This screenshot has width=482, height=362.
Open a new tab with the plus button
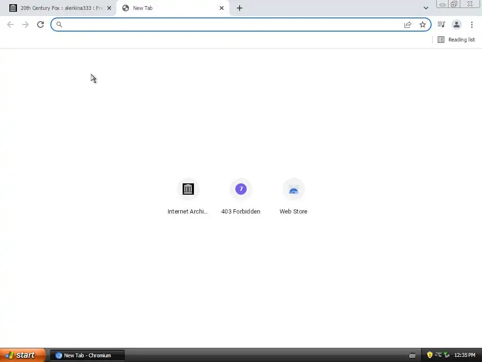coord(240,8)
